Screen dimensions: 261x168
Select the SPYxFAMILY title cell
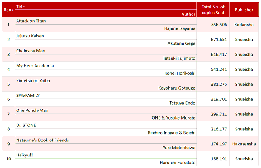click(106, 95)
